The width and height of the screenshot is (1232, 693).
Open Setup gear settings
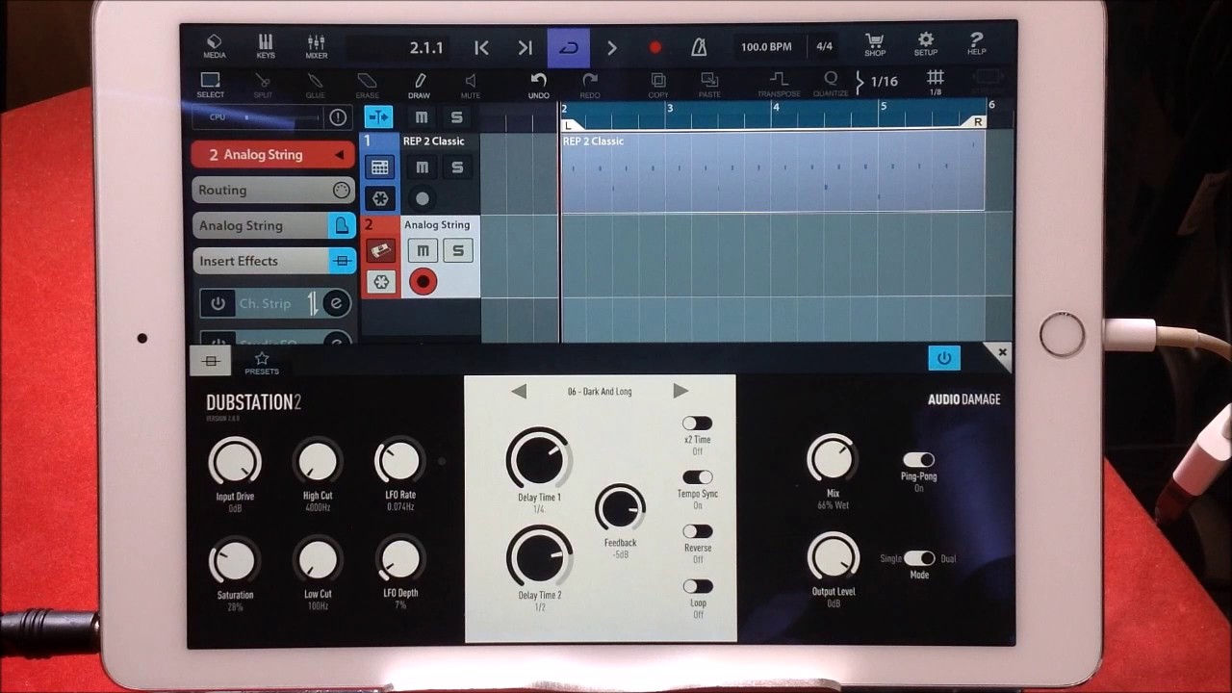point(926,44)
